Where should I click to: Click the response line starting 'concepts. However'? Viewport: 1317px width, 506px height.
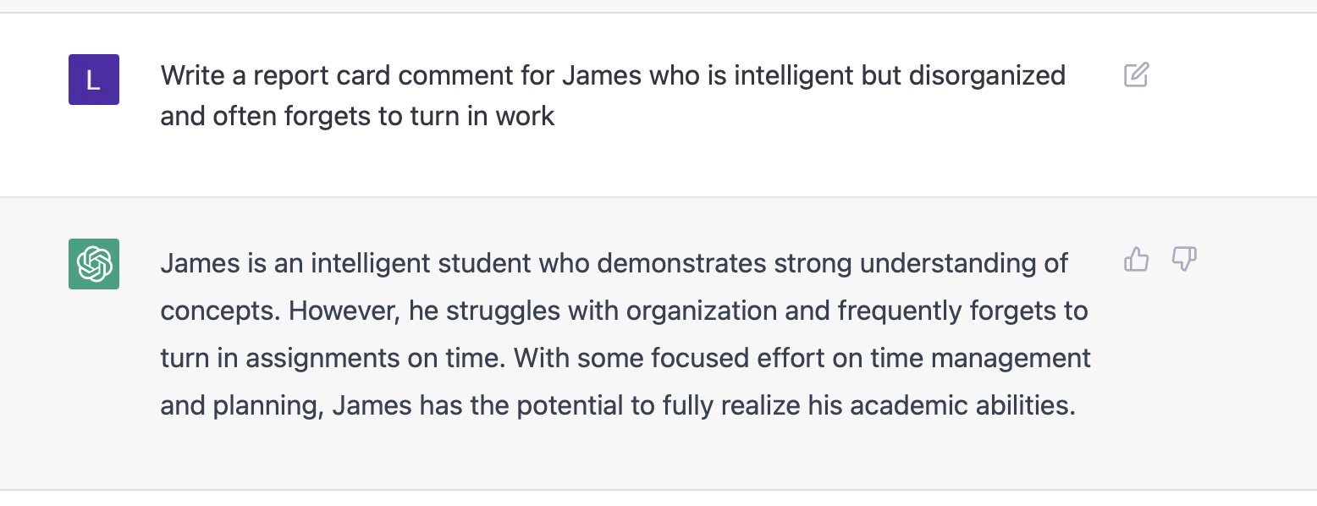click(x=624, y=311)
